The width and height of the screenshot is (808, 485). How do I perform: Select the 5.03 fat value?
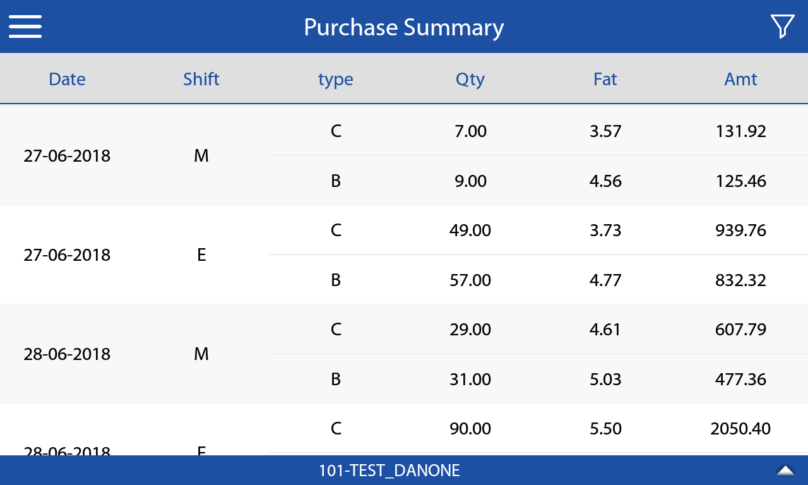[x=605, y=379]
